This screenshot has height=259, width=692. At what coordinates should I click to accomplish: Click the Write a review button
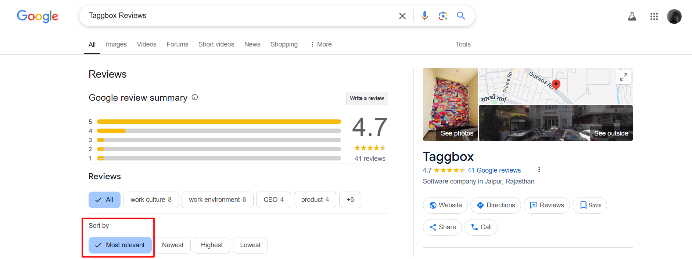[367, 98]
